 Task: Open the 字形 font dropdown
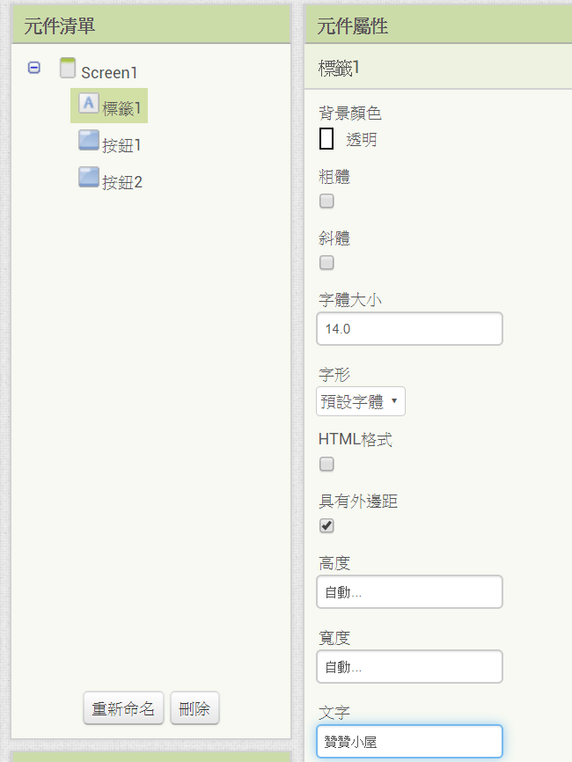click(361, 401)
